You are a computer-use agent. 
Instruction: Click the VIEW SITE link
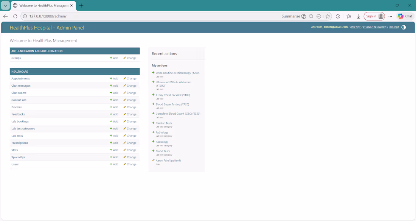pyautogui.click(x=355, y=27)
